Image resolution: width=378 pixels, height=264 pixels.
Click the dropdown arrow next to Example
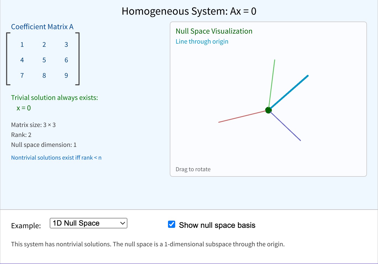click(122, 223)
